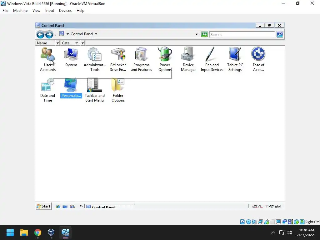Open Ease of Access Center
Screen dimensions: 320x240
click(x=258, y=59)
